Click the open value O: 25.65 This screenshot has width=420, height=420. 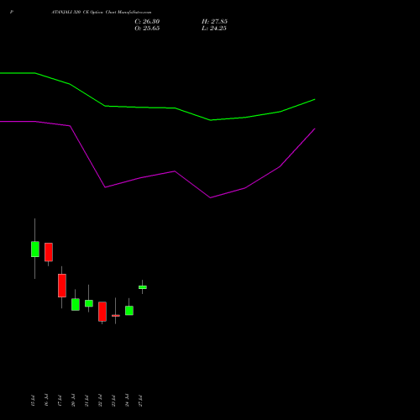(x=147, y=29)
